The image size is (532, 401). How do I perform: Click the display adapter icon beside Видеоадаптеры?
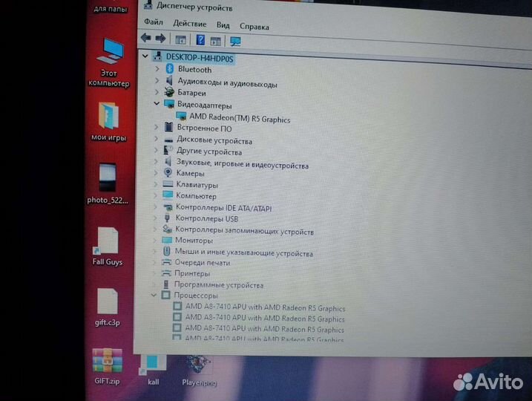(x=169, y=104)
